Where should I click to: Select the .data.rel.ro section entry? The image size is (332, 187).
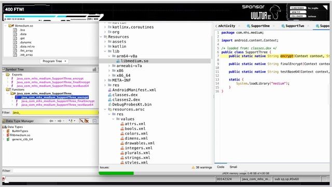click(x=27, y=46)
